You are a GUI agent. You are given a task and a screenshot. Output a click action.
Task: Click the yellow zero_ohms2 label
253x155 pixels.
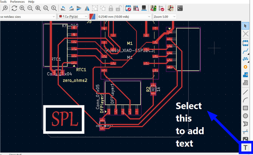coord(75,80)
